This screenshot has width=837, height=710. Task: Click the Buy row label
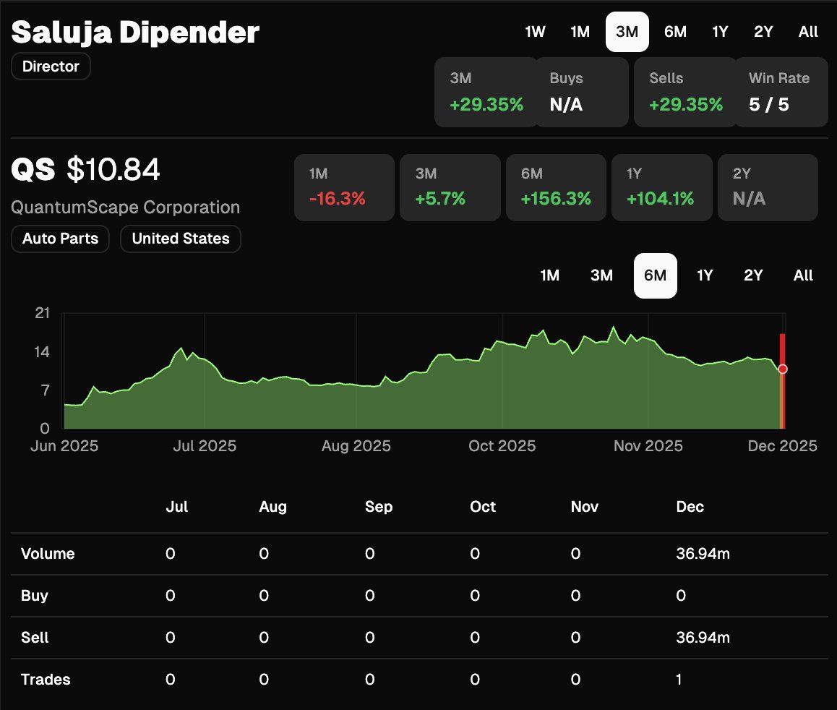pos(34,595)
